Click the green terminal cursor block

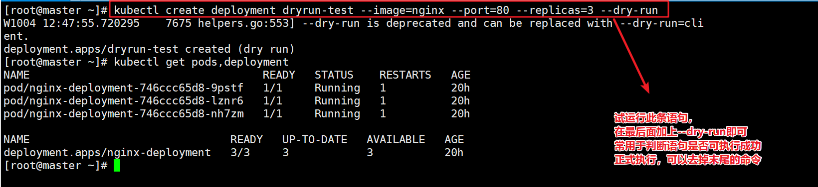coord(117,166)
